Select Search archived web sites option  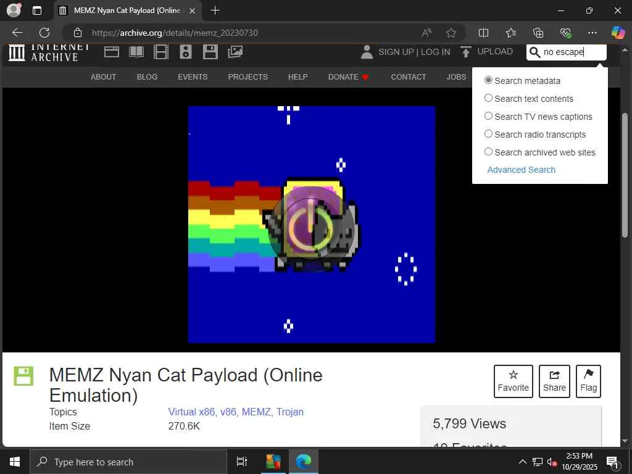pos(488,152)
